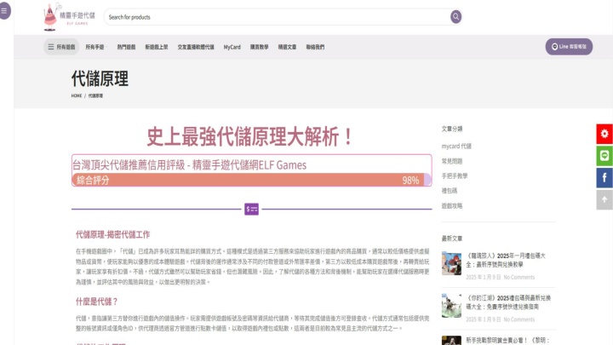
Task: Click the purple Line customer service button
Action: tap(569, 47)
